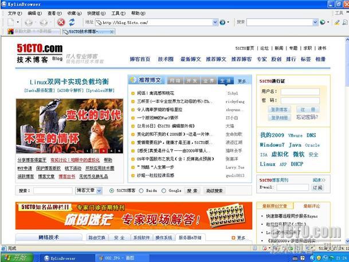Click the 密码 input field
The image size is (349, 262).
point(300,100)
